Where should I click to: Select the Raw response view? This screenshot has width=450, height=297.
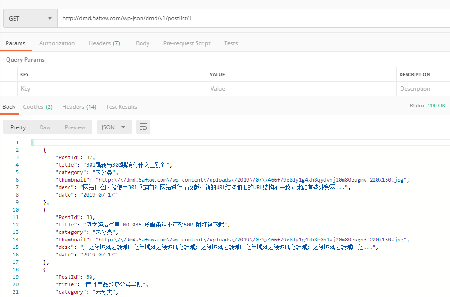coord(45,127)
